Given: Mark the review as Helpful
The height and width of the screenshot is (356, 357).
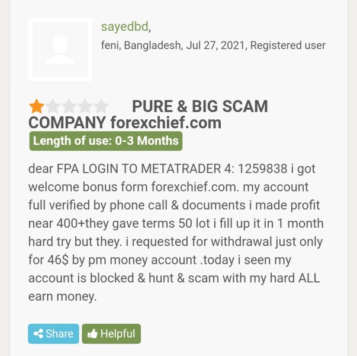Looking at the screenshot, I should coord(111,334).
